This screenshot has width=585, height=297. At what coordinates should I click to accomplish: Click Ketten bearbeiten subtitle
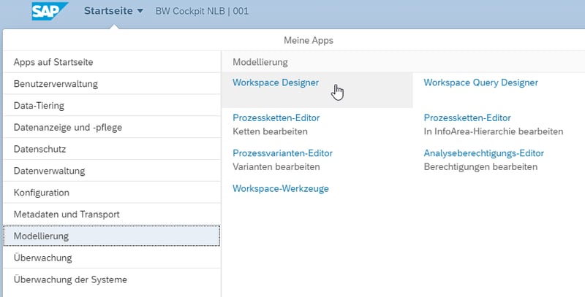coord(270,131)
